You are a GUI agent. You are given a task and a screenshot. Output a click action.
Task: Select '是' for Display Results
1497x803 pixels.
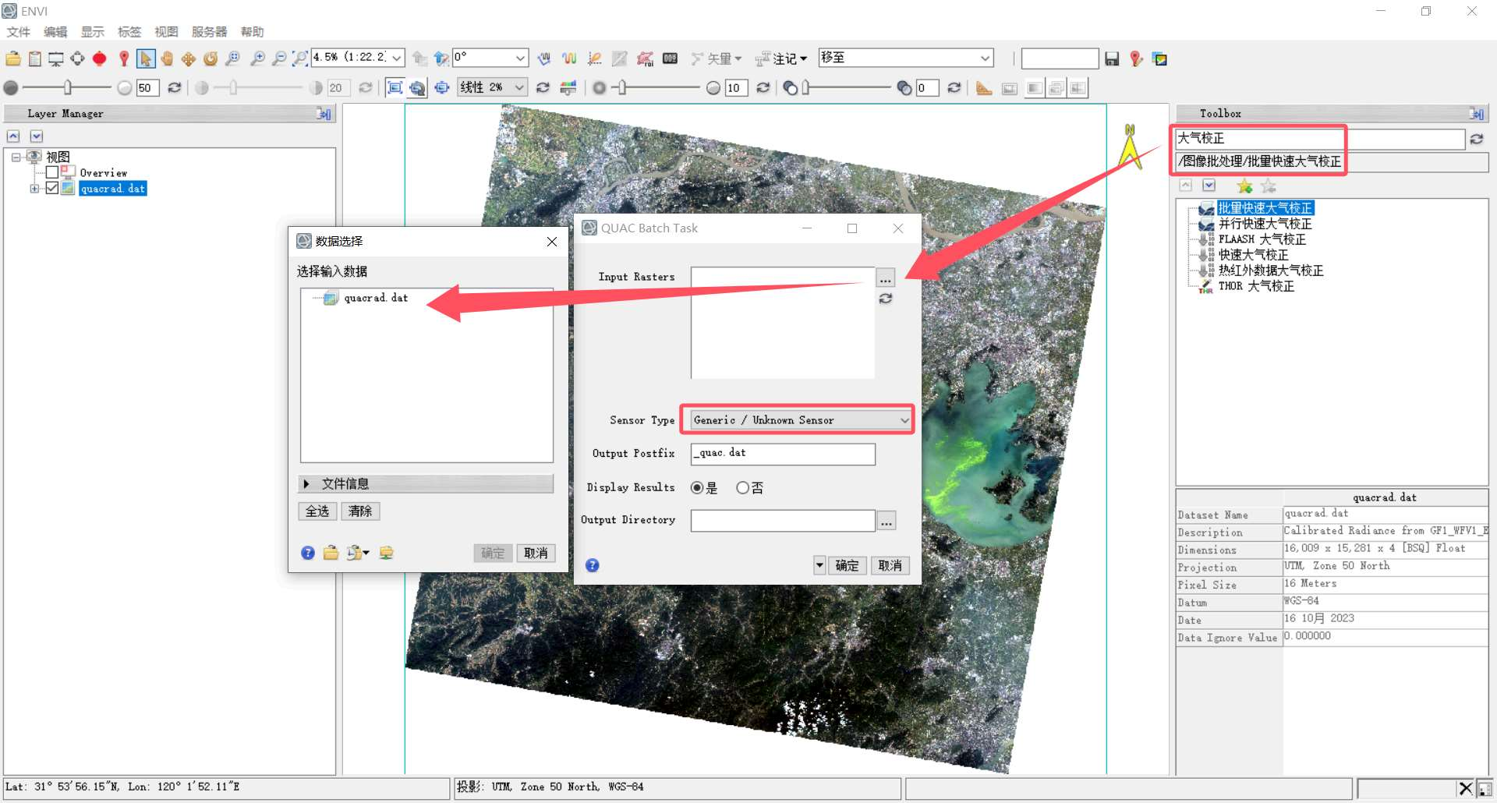[x=697, y=488]
